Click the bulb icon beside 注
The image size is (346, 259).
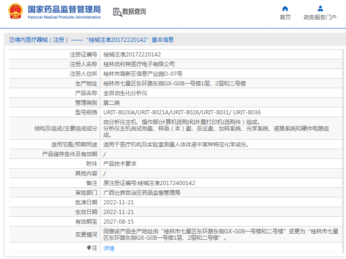point(89,248)
